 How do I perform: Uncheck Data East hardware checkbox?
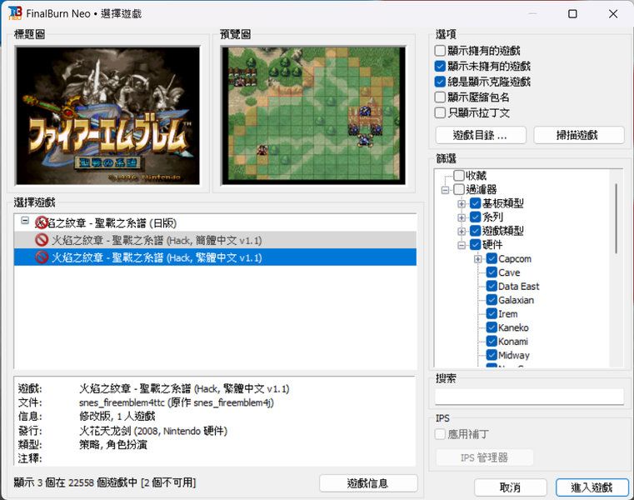click(492, 286)
